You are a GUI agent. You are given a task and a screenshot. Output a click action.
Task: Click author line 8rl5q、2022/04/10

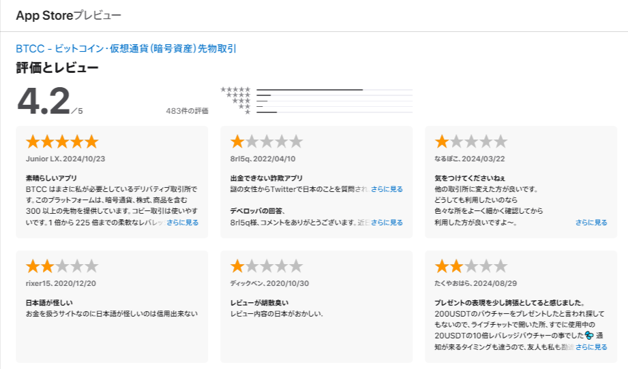tap(263, 159)
